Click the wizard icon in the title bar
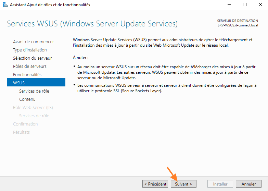The width and height of the screenshot is (268, 191). tap(5, 5)
